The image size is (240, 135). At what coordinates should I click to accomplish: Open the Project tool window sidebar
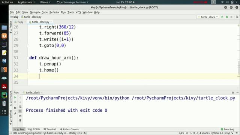tap(10, 27)
